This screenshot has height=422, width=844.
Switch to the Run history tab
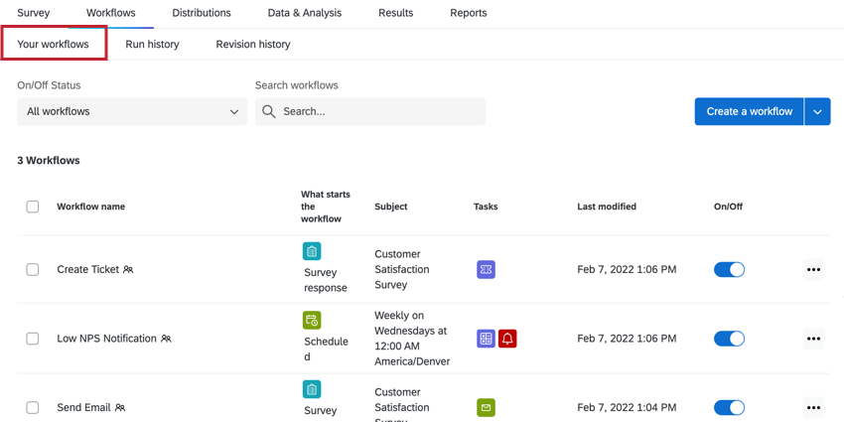click(x=152, y=45)
